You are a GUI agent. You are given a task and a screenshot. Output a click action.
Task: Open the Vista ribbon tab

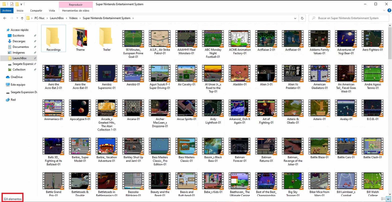[52, 11]
